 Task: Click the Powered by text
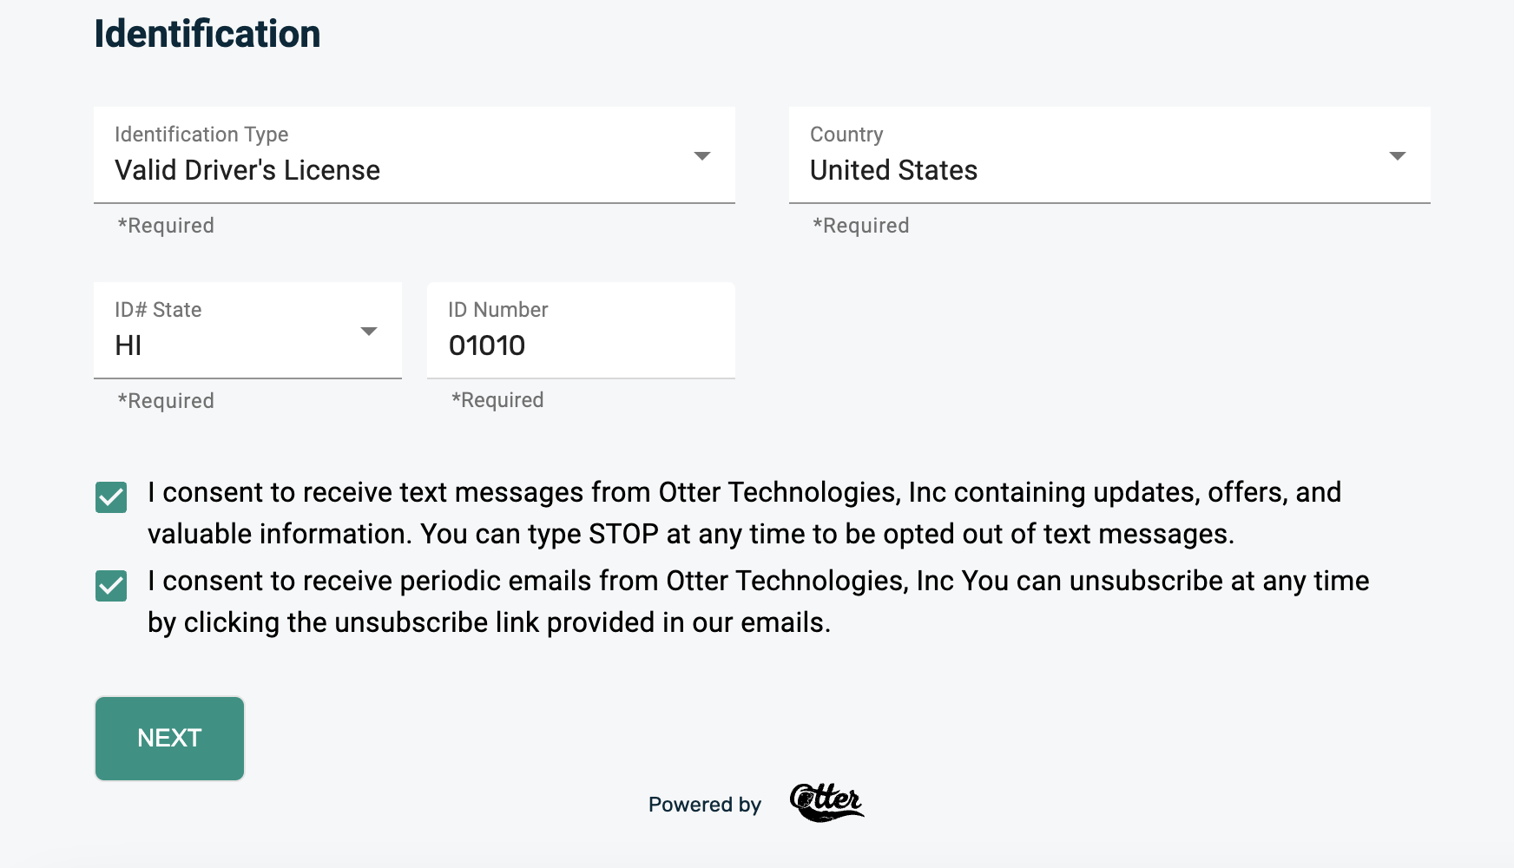pyautogui.click(x=704, y=805)
